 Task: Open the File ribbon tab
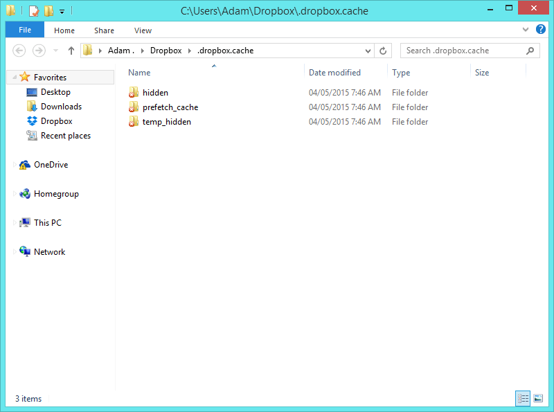click(x=25, y=30)
